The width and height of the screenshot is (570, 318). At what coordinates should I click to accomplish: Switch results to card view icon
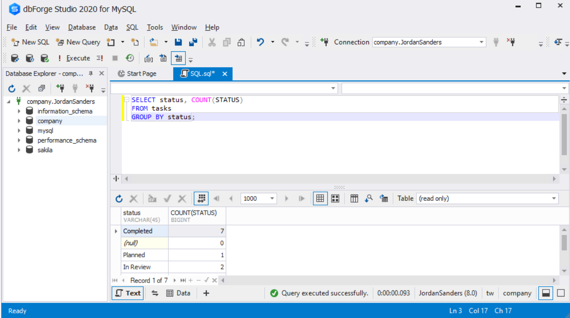(x=335, y=198)
